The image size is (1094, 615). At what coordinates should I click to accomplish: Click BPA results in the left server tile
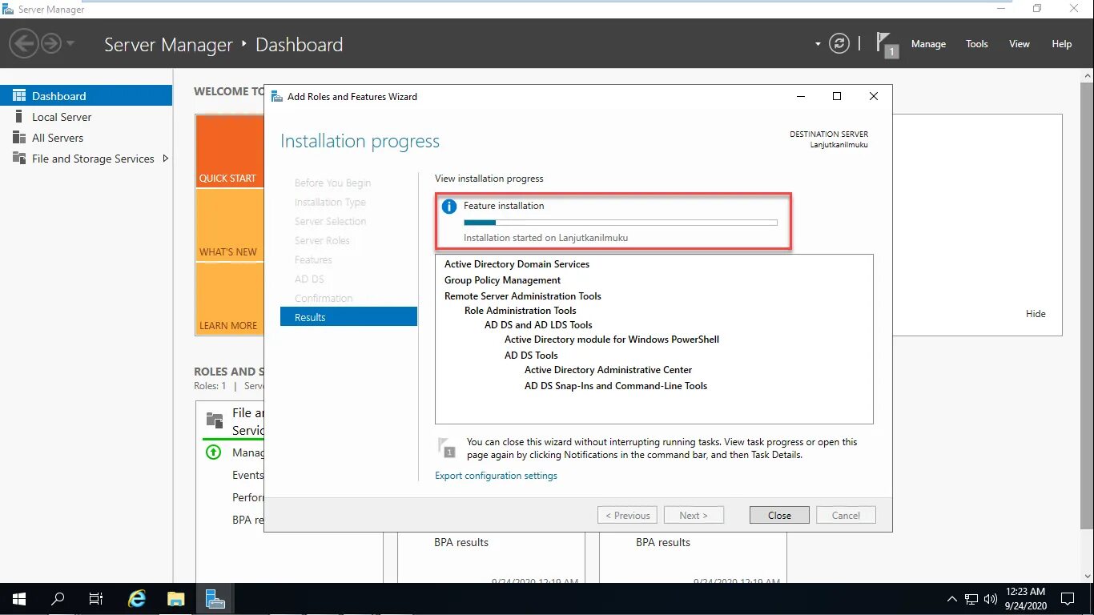(x=461, y=542)
